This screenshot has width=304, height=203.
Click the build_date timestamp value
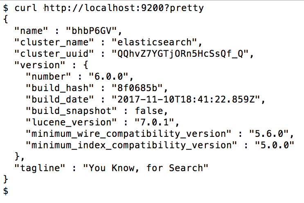(x=186, y=99)
